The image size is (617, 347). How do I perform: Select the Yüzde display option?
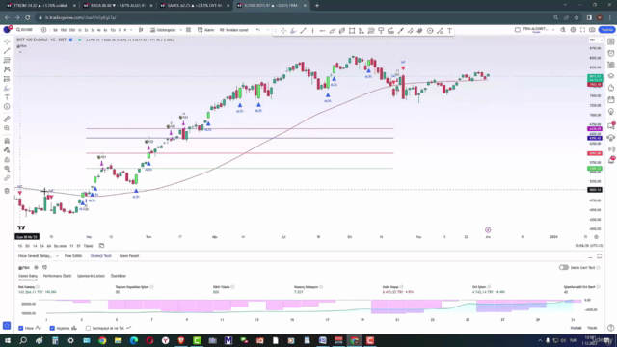point(592,328)
